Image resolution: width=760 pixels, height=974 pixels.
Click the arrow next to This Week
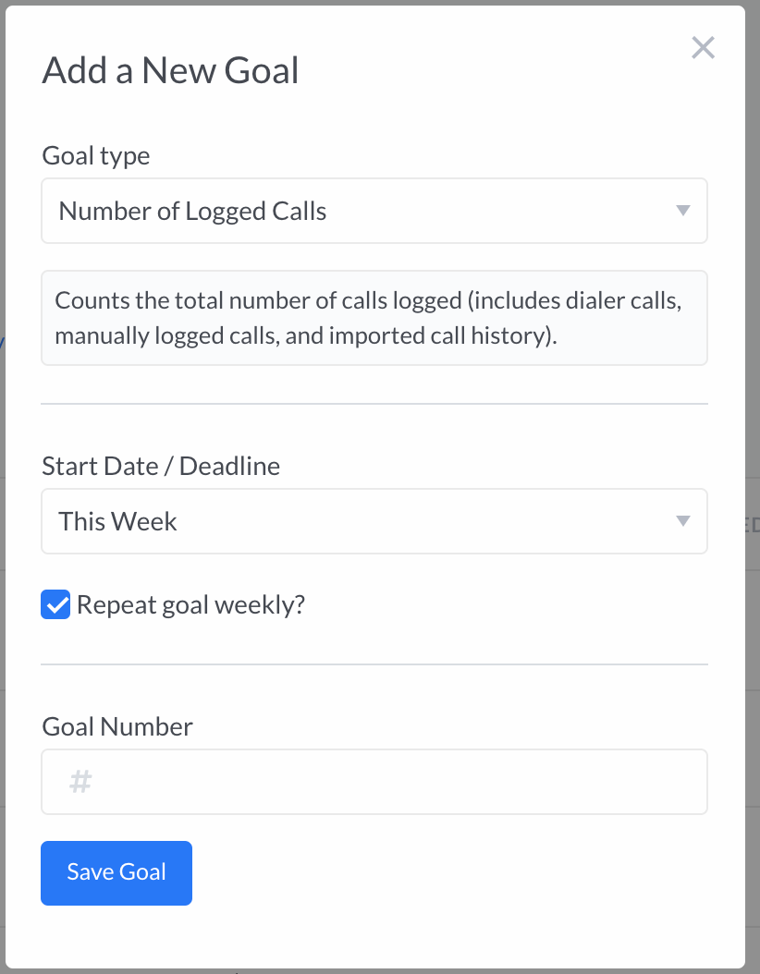683,521
